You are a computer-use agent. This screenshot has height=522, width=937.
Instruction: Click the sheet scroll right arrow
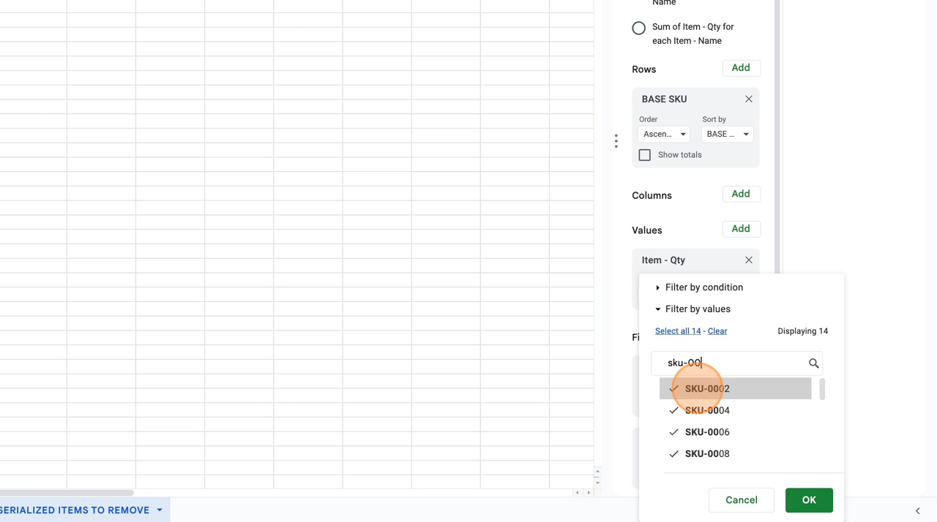(x=589, y=493)
